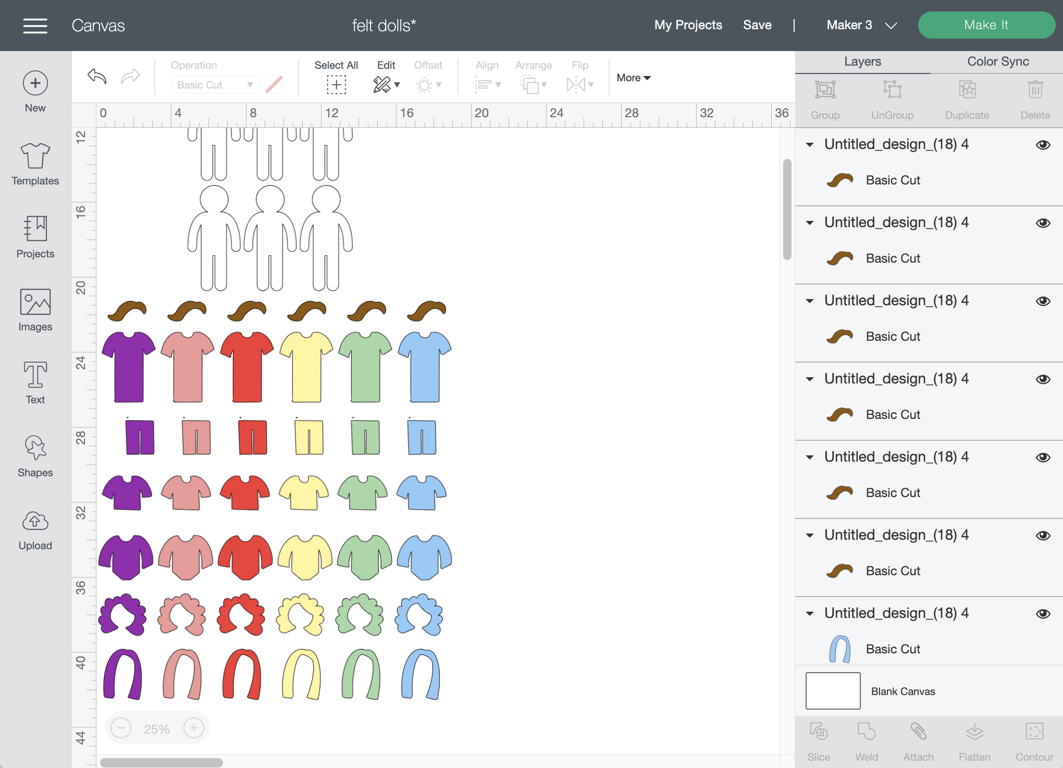Click the vertical canvas scrollbar thumb
Image resolution: width=1063 pixels, height=768 pixels.
pos(787,209)
